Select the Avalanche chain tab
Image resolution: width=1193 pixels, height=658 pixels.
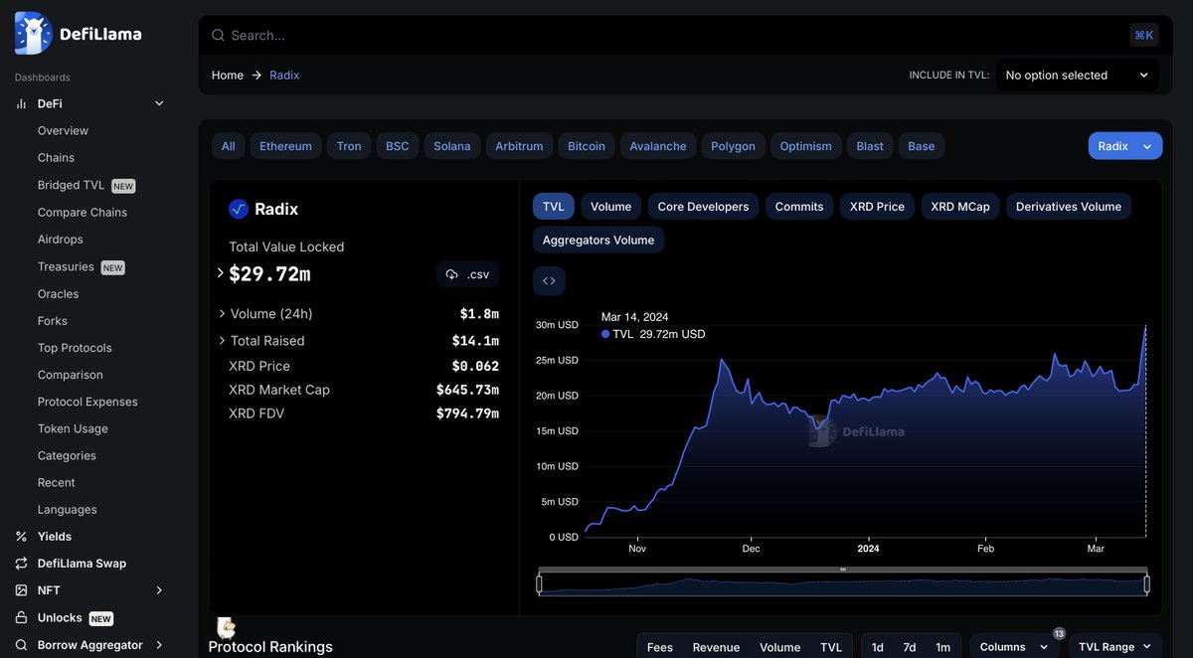[658, 146]
